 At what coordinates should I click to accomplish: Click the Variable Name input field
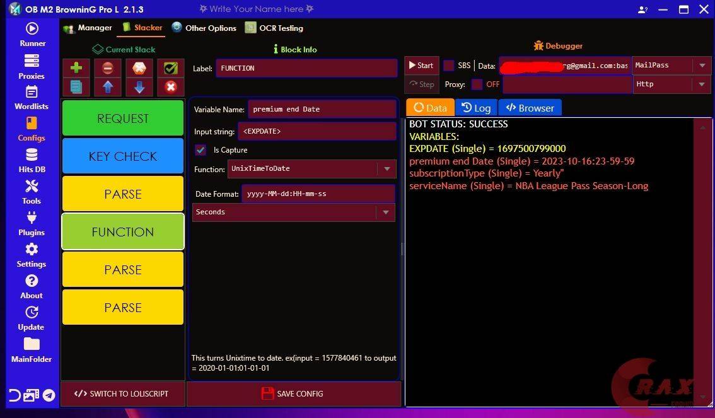click(x=322, y=110)
